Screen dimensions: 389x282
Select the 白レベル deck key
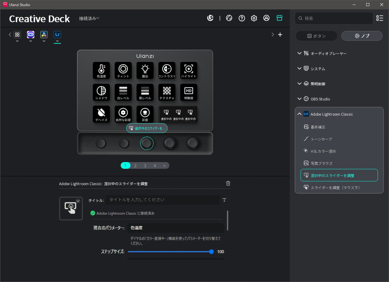[123, 92]
